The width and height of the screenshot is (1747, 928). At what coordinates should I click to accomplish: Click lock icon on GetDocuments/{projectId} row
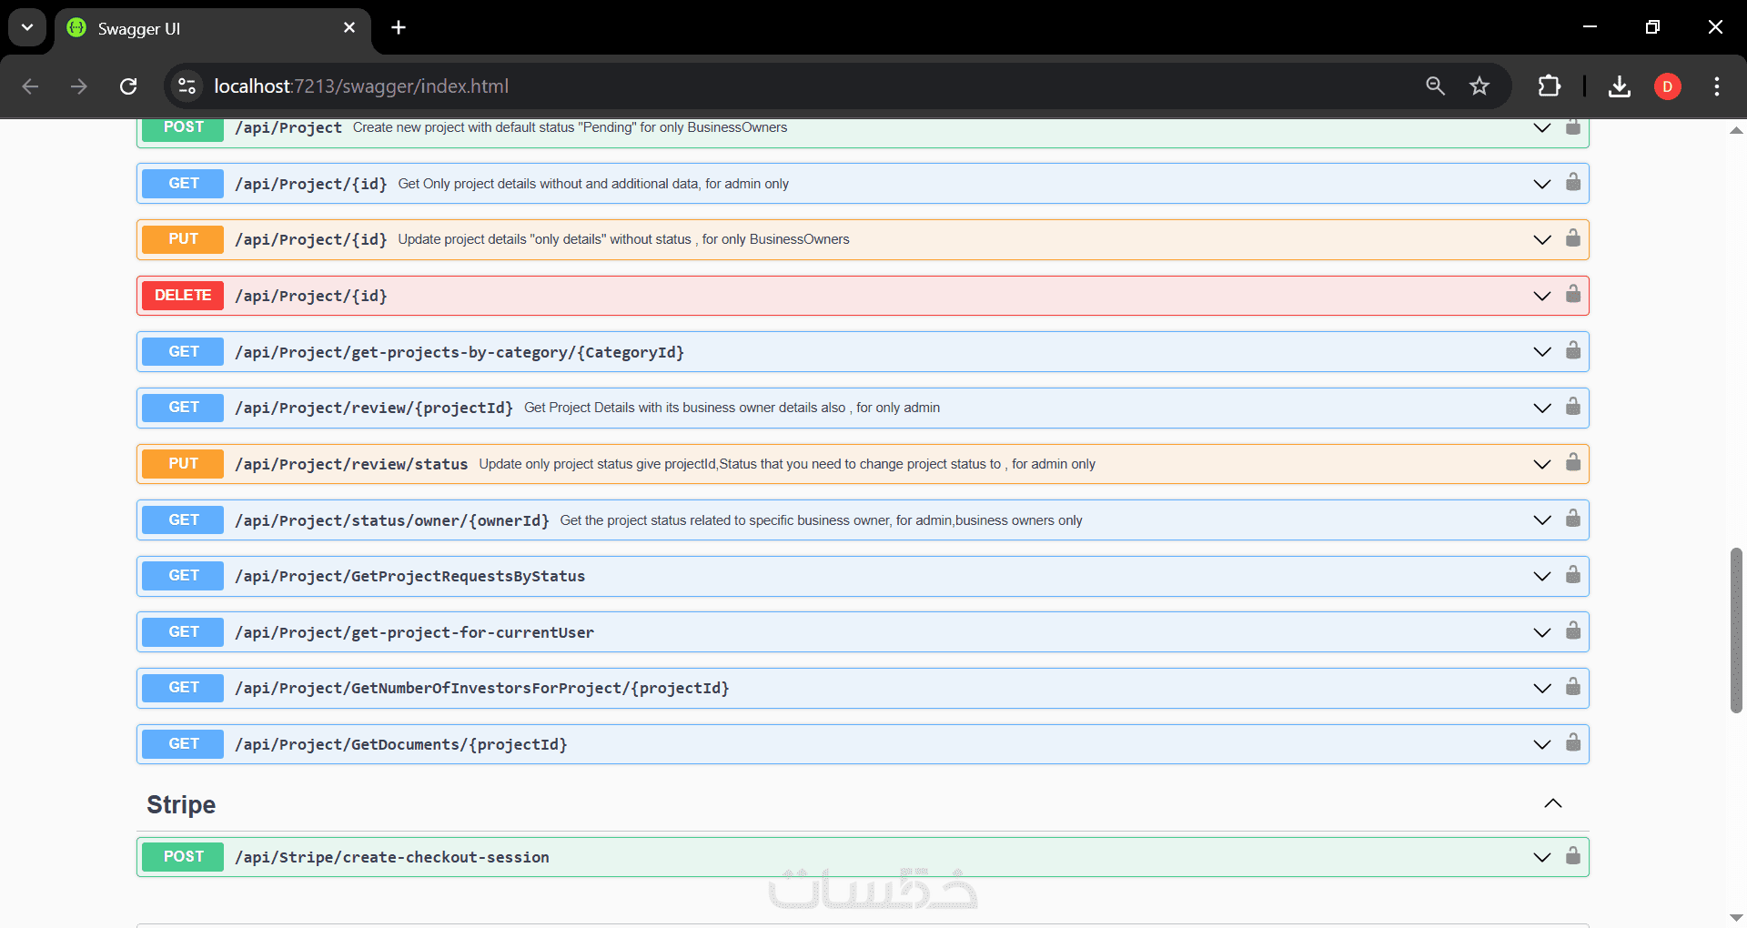1572,743
